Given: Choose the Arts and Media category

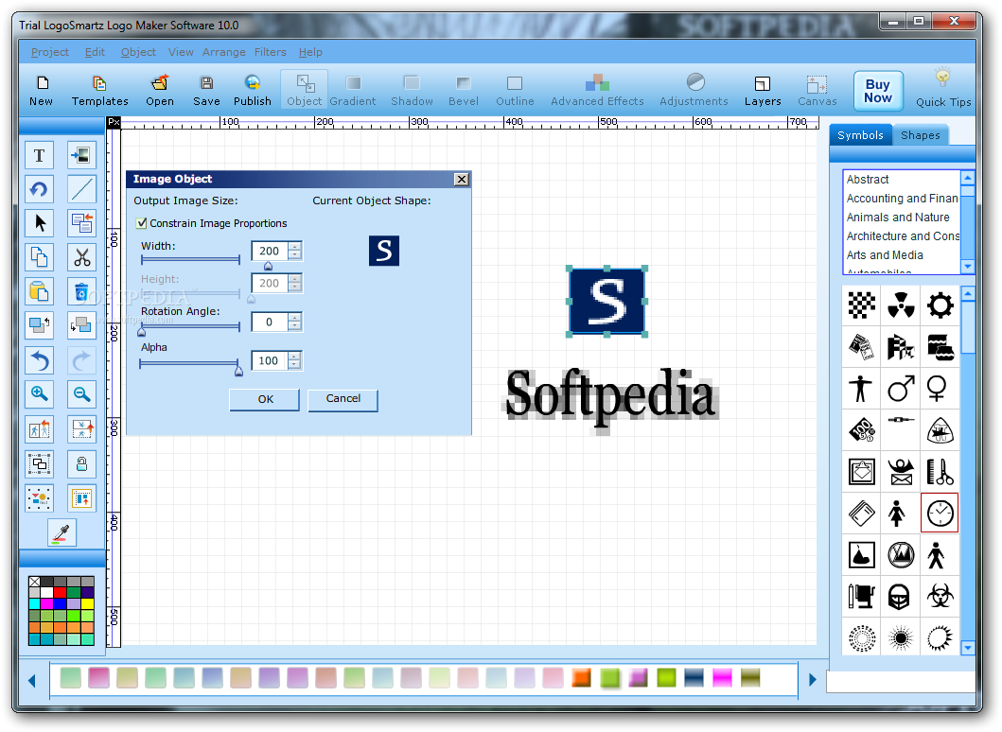Looking at the screenshot, I should coord(885,254).
